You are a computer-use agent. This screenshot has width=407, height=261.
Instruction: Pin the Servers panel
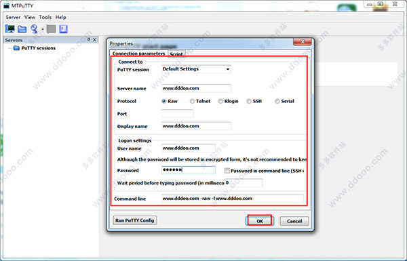point(89,40)
